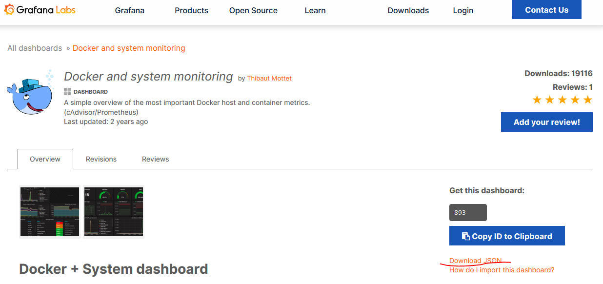The width and height of the screenshot is (603, 284).
Task: Open the Grafana menu item
Action: click(130, 10)
